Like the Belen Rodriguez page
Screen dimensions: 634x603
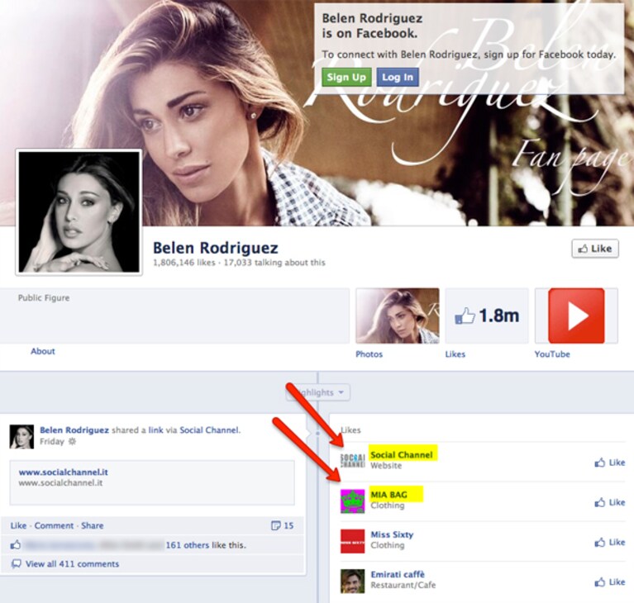point(595,249)
